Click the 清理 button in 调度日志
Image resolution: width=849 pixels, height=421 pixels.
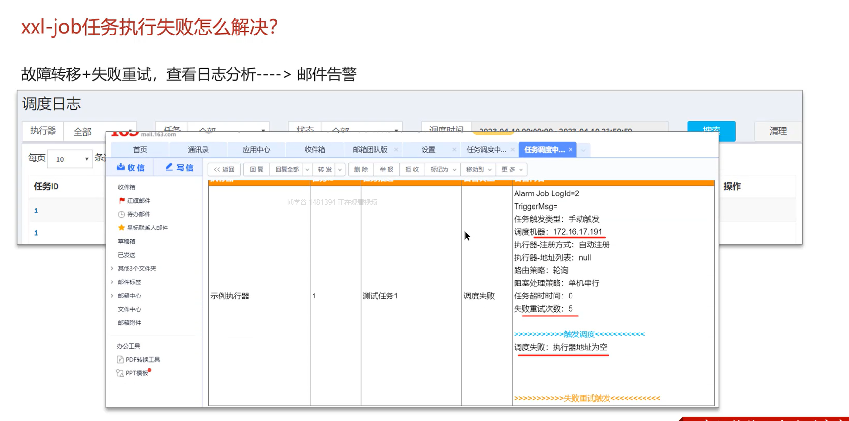777,131
